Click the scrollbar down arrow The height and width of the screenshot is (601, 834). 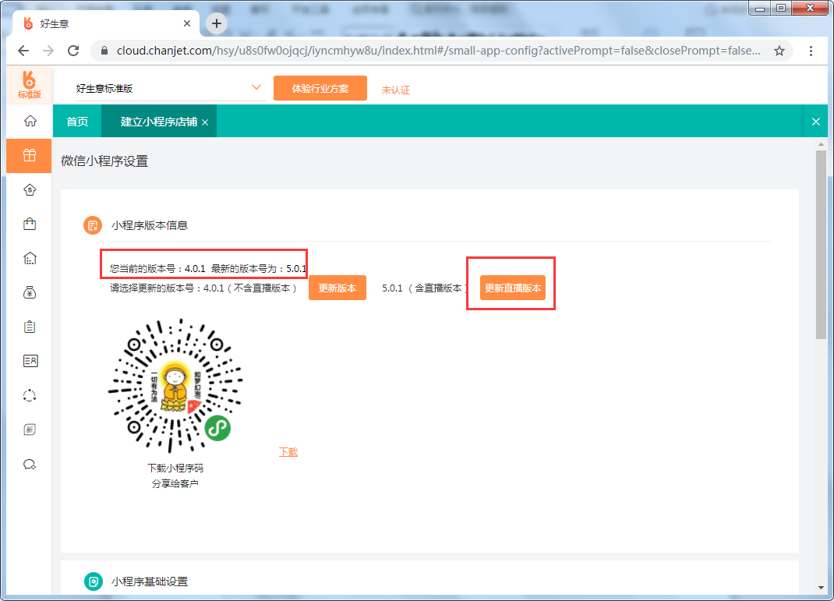pyautogui.click(x=822, y=588)
